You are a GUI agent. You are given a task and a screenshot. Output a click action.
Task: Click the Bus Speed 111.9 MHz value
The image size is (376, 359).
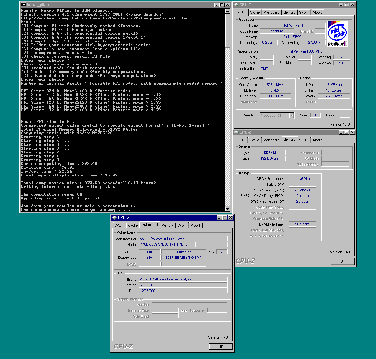coord(275,96)
